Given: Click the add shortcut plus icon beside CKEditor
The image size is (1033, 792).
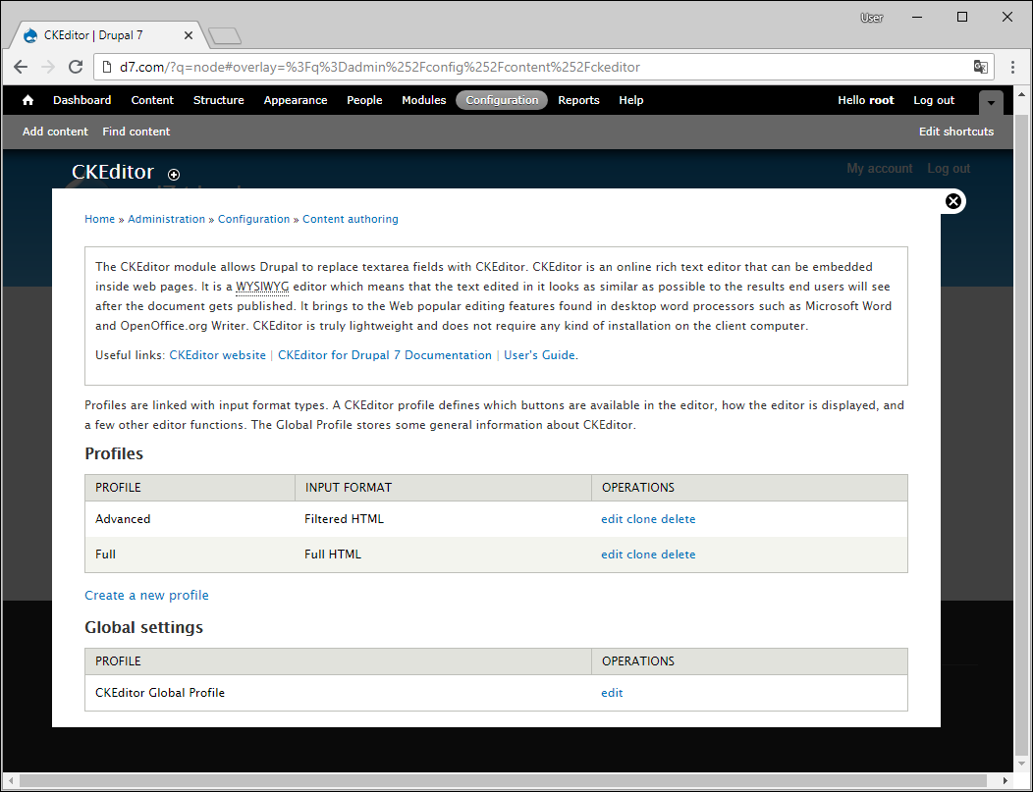Looking at the screenshot, I should 174,175.
